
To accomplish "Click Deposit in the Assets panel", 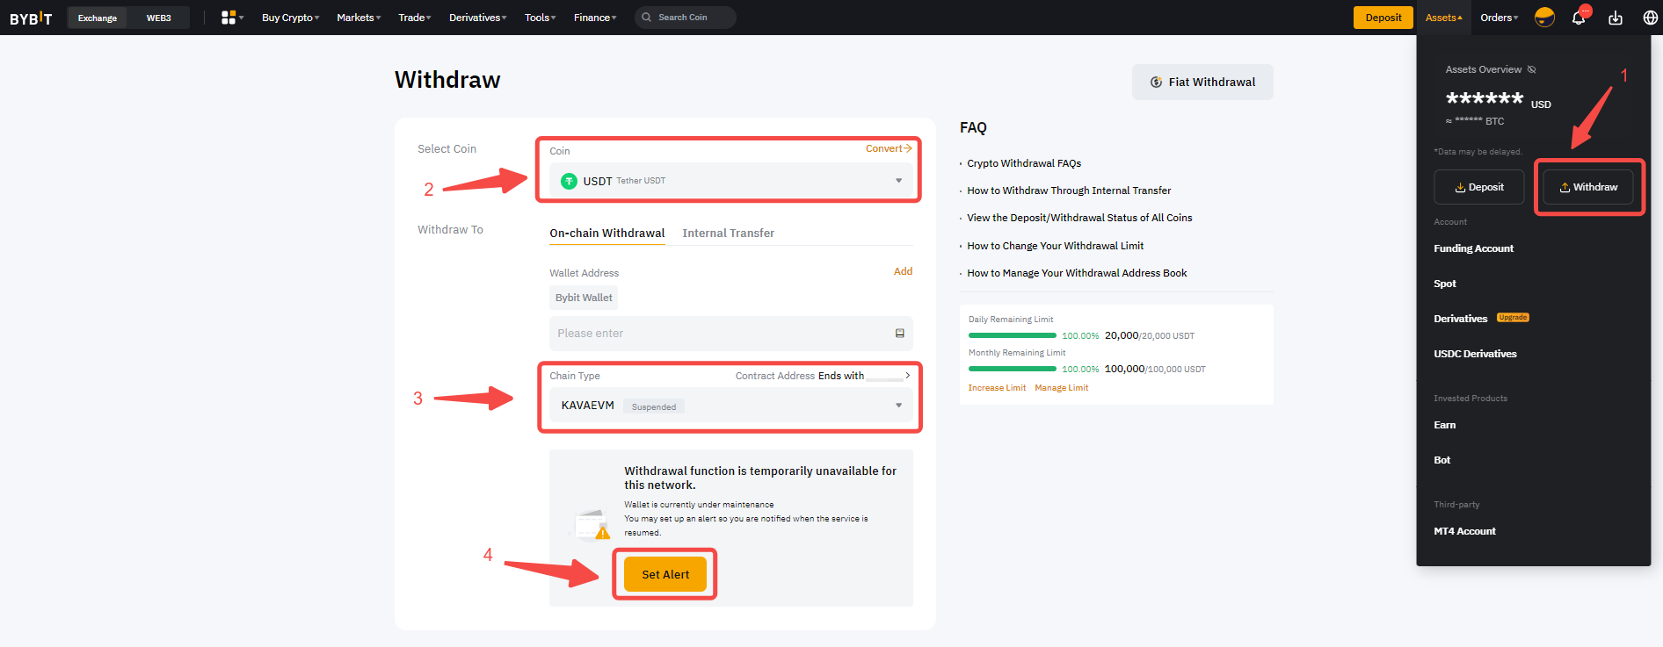I will tap(1479, 187).
